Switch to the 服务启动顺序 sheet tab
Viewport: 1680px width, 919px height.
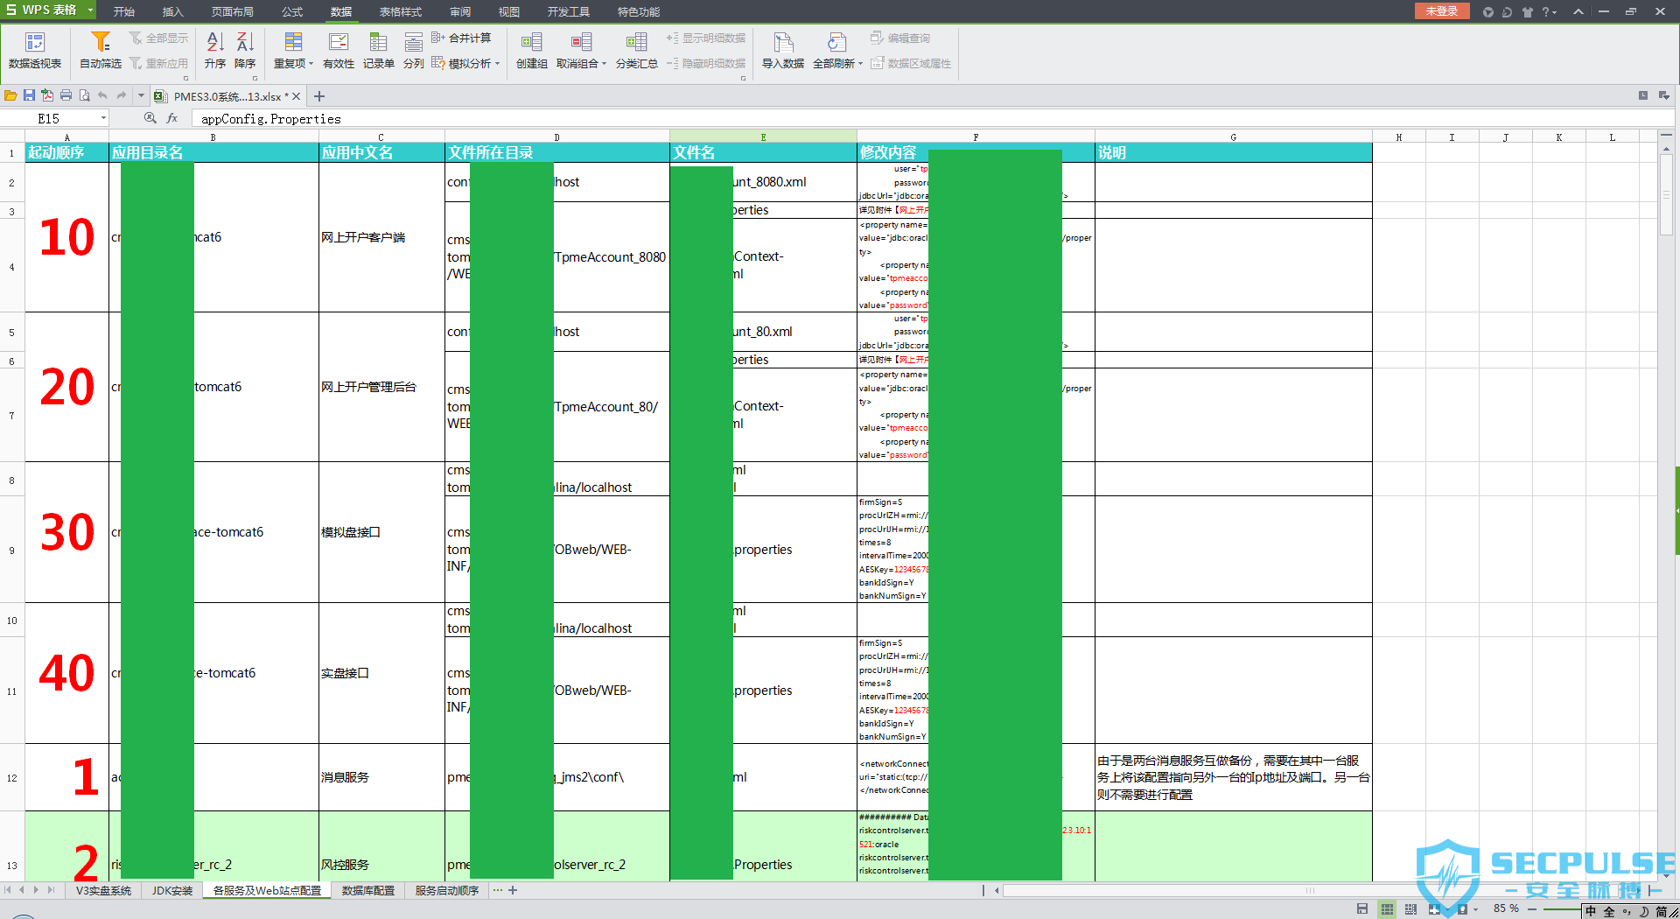[x=447, y=890]
